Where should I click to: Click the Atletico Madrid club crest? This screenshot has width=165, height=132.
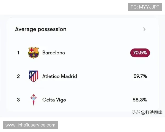tap(34, 76)
